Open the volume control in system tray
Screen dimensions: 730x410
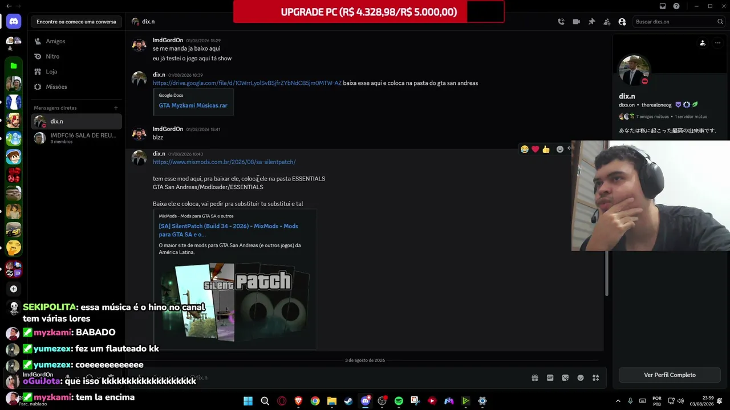(x=680, y=401)
